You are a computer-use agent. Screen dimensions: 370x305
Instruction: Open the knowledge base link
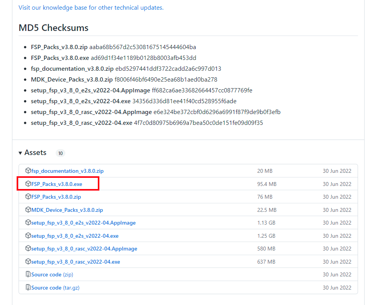click(x=91, y=8)
